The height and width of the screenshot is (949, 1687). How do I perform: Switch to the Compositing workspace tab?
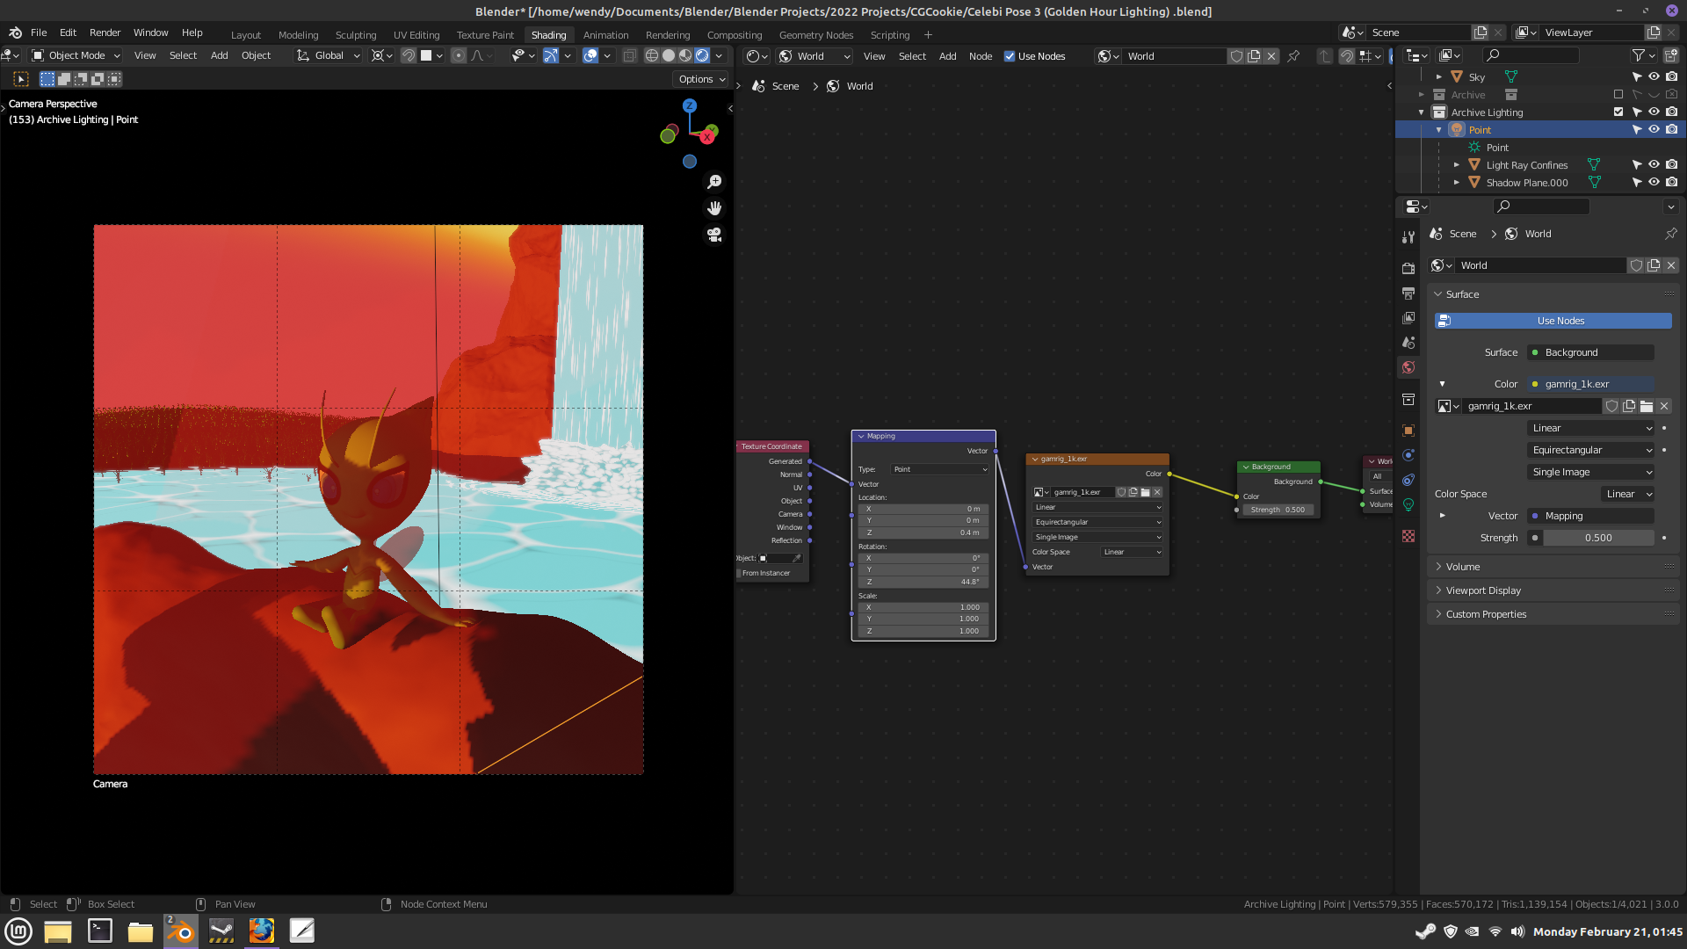point(734,35)
